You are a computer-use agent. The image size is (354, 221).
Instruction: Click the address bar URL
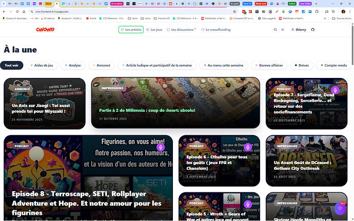pos(52,11)
